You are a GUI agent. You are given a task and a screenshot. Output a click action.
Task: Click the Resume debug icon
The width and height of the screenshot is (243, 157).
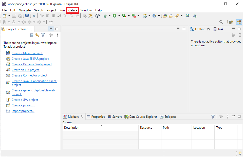42,16
